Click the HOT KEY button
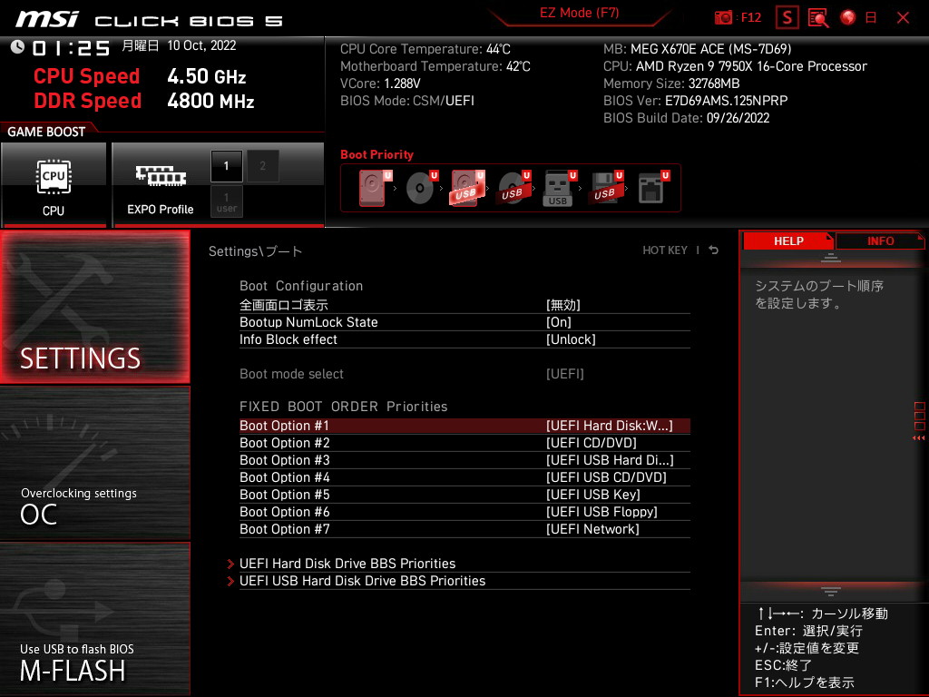The image size is (929, 697). click(665, 250)
